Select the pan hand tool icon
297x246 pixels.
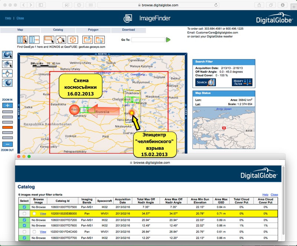coord(7,73)
